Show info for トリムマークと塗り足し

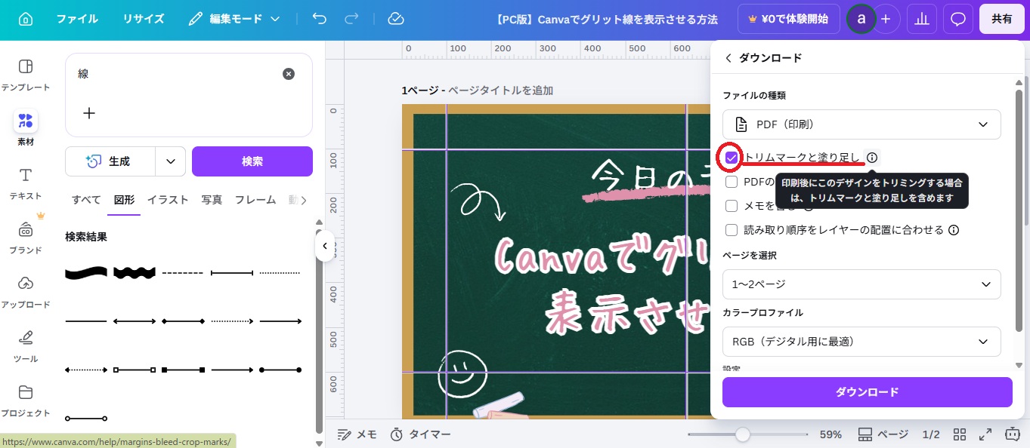(872, 158)
